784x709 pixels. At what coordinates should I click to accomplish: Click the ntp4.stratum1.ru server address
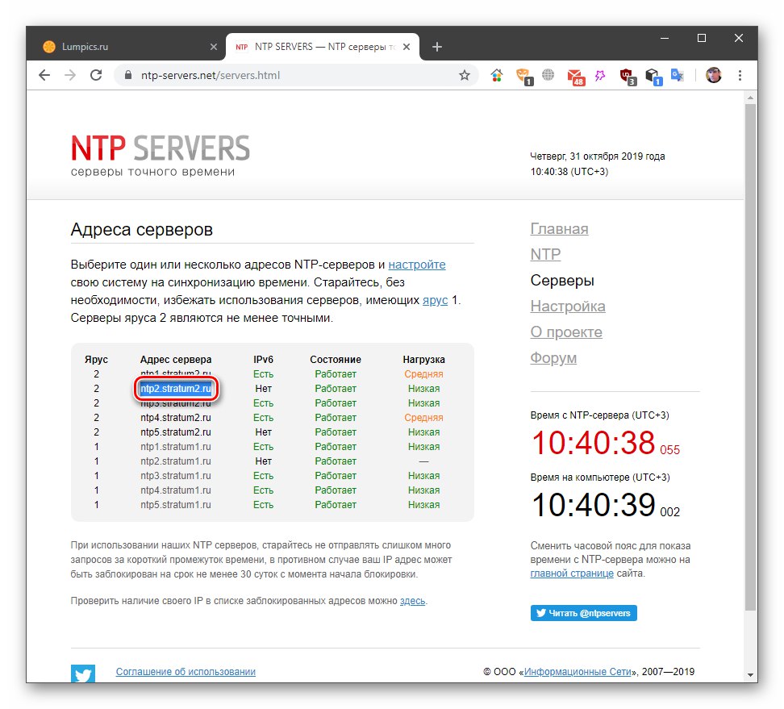[176, 490]
